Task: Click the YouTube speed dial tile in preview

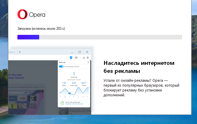Action: (23, 98)
